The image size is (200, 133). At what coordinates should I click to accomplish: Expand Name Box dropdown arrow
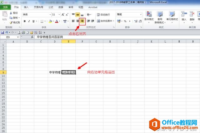click(18, 37)
